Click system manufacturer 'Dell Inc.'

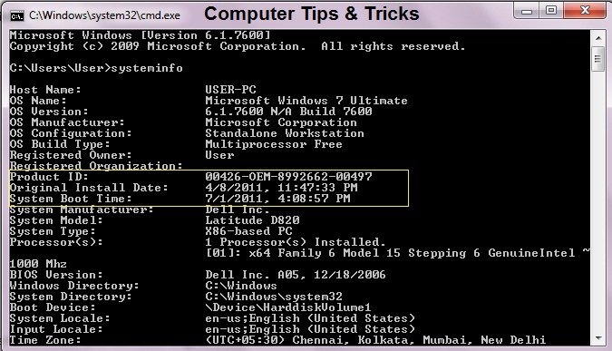(x=238, y=210)
